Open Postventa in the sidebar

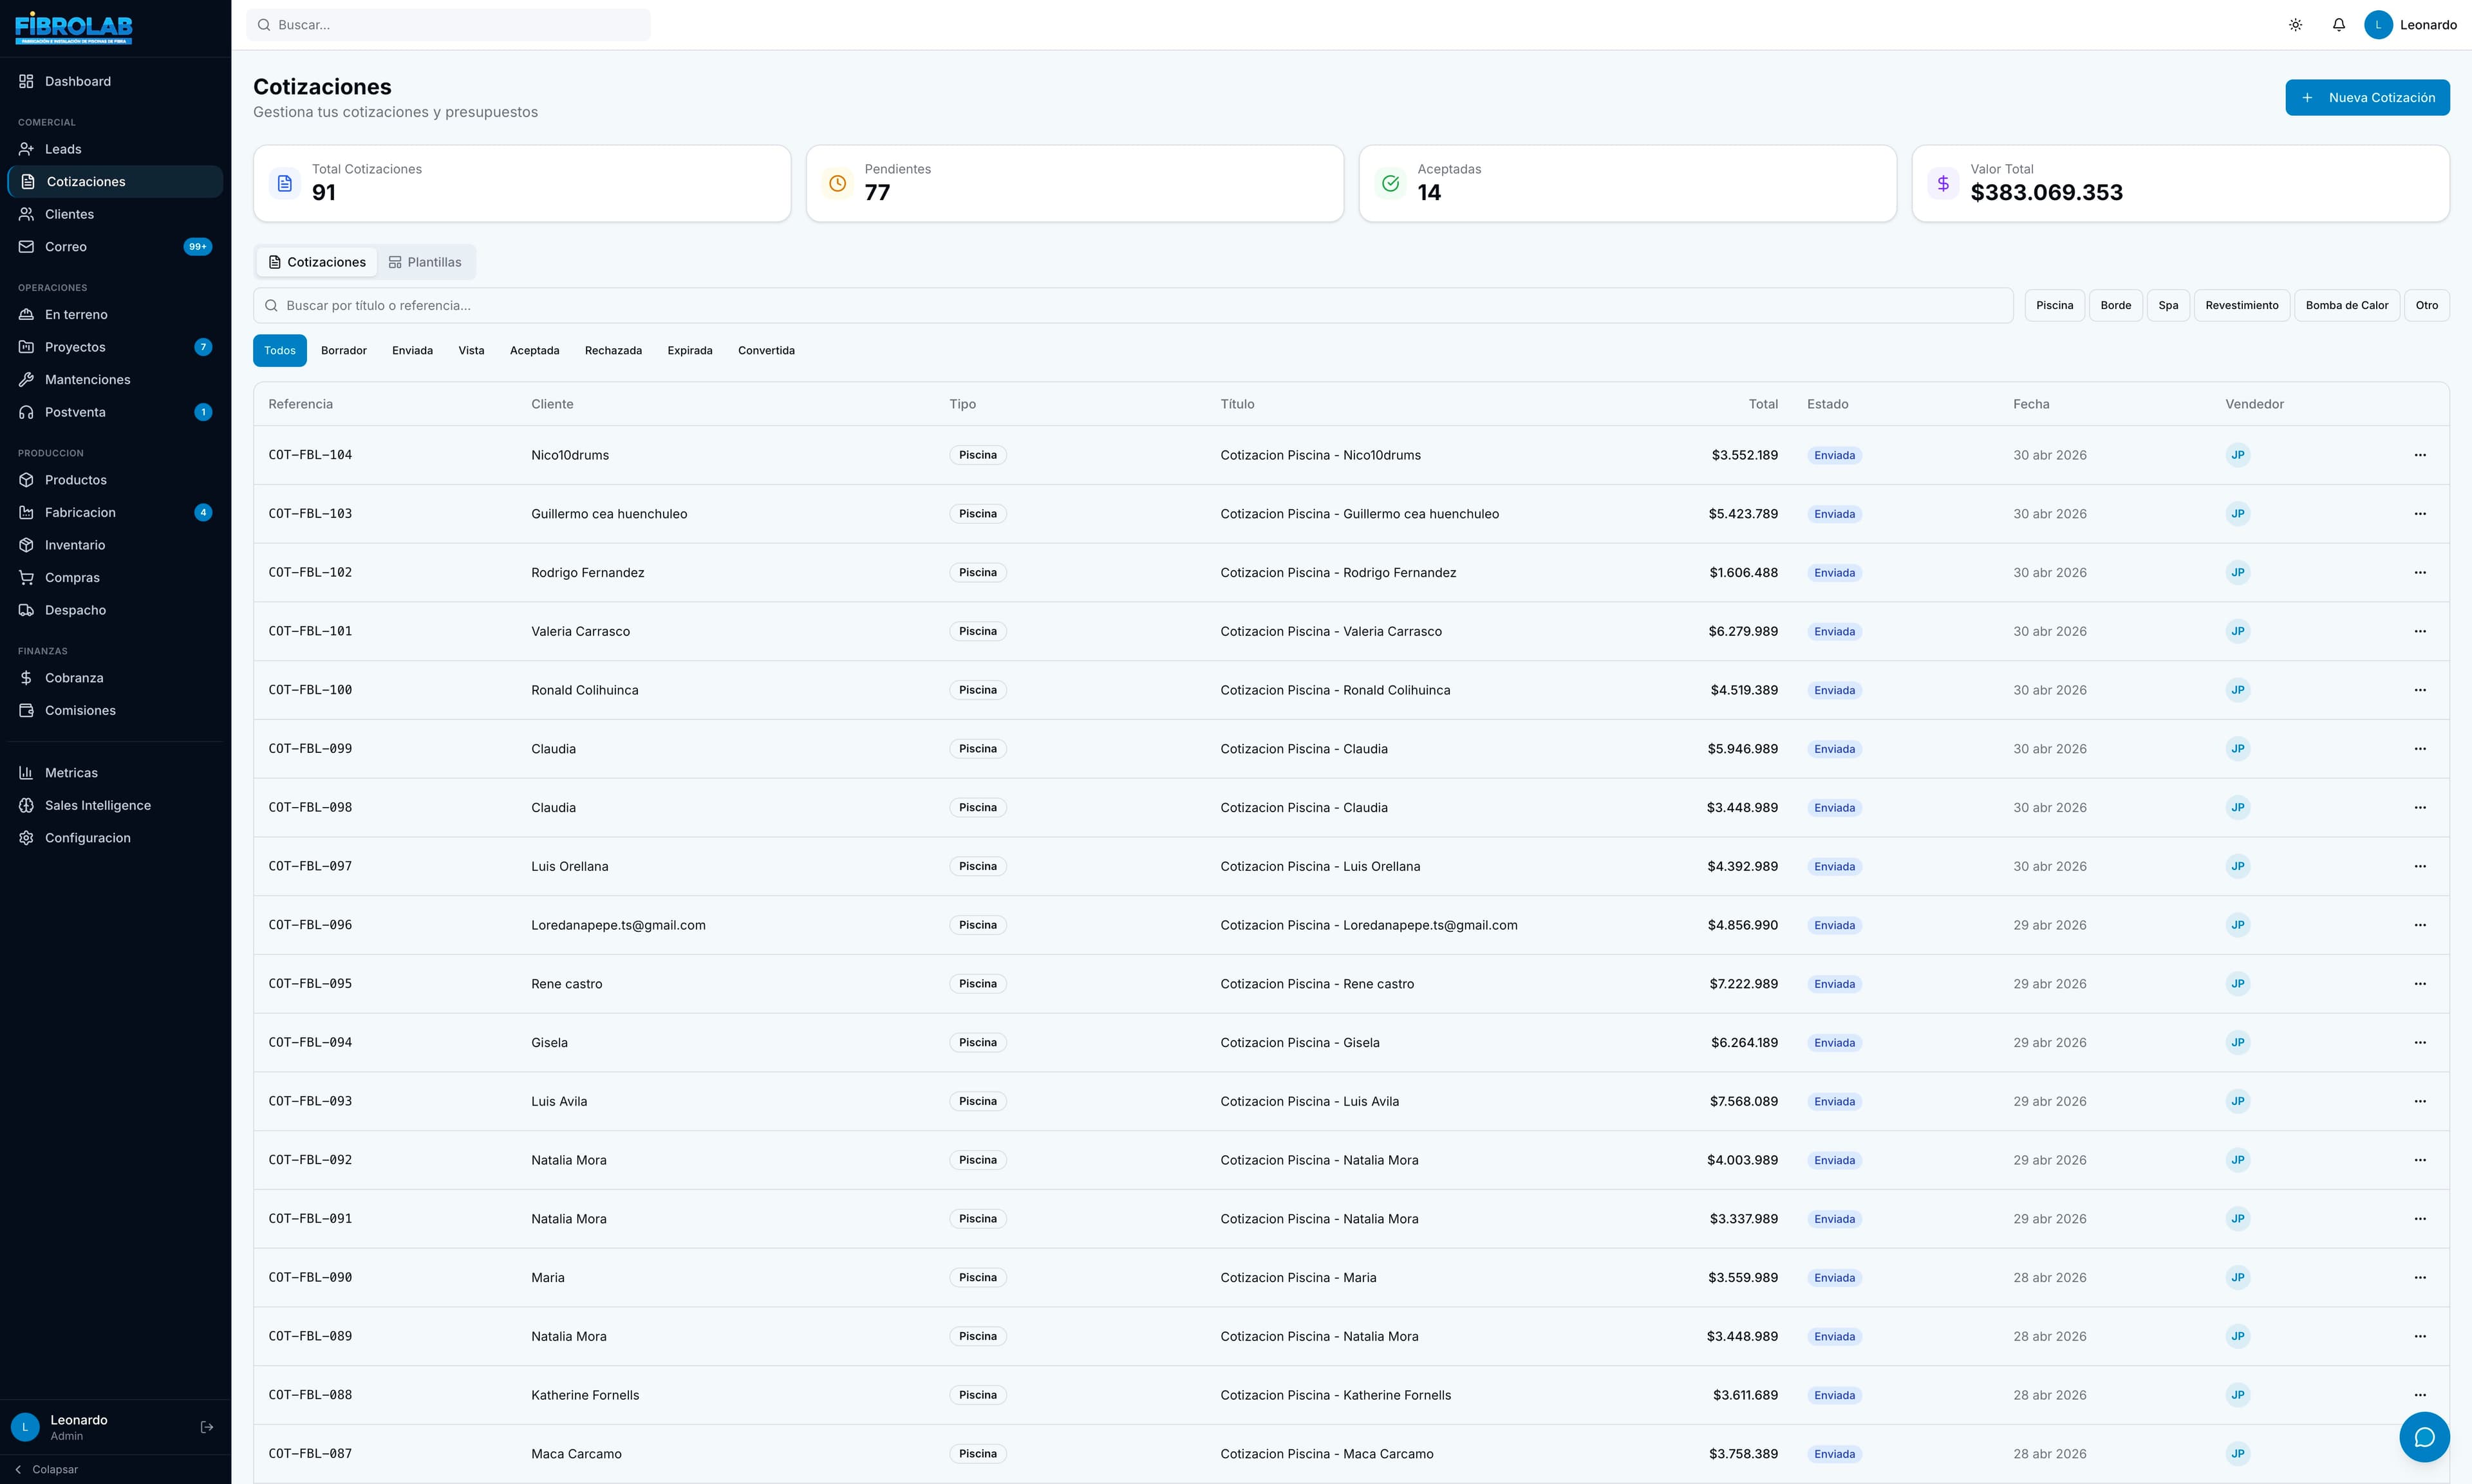click(115, 412)
